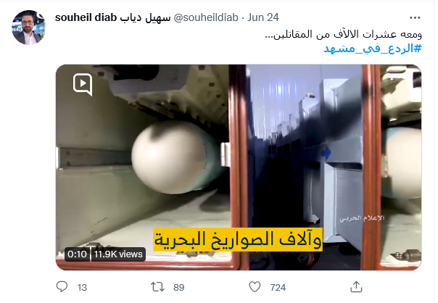
Task: Click the yellow Arabic caption on video
Action: pos(238,240)
